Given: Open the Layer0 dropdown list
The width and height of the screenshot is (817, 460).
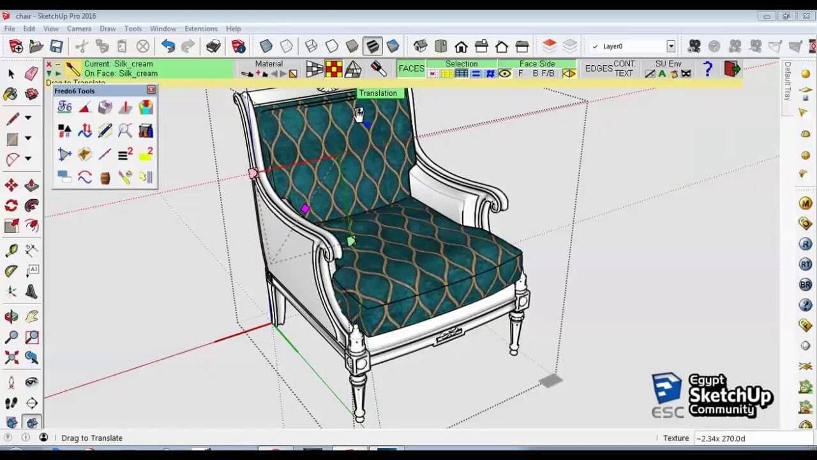Looking at the screenshot, I should pyautogui.click(x=671, y=45).
